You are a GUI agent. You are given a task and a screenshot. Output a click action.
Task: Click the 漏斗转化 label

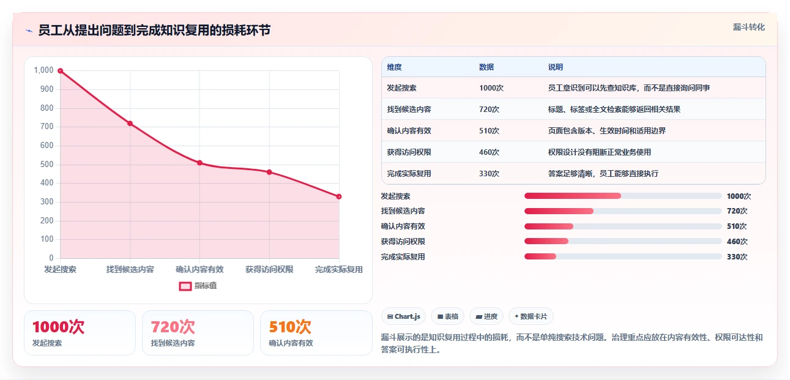[748, 28]
